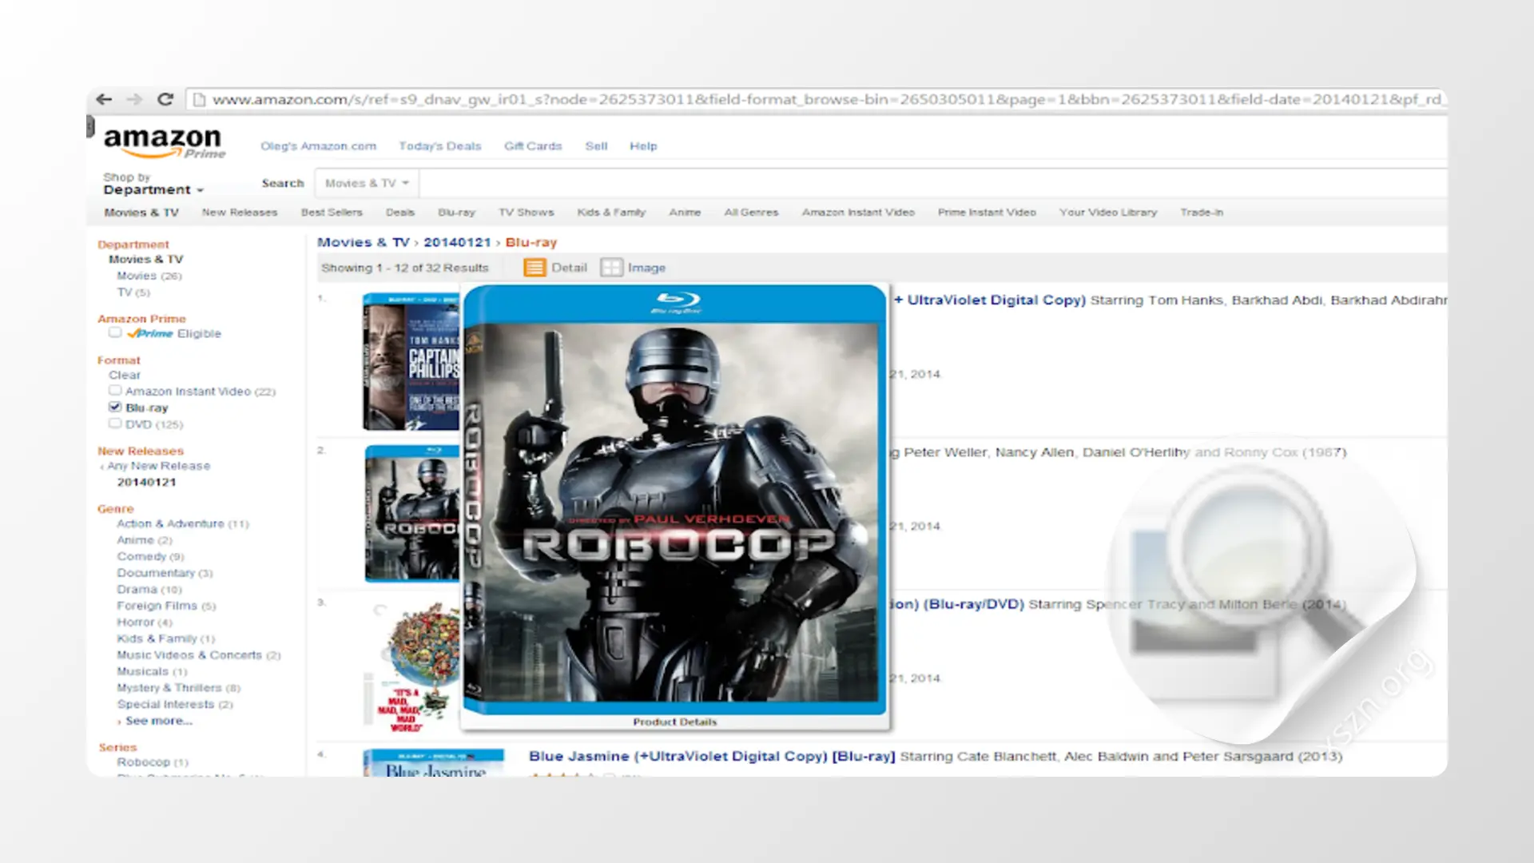
Task: Check the DVD format checkbox
Action: pos(115,424)
